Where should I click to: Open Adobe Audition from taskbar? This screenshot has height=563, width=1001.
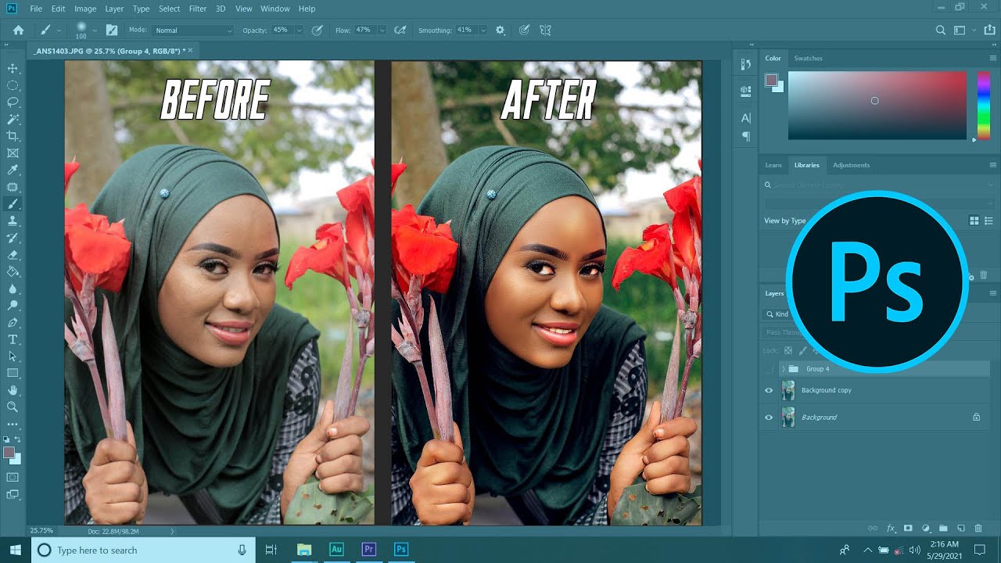[336, 550]
